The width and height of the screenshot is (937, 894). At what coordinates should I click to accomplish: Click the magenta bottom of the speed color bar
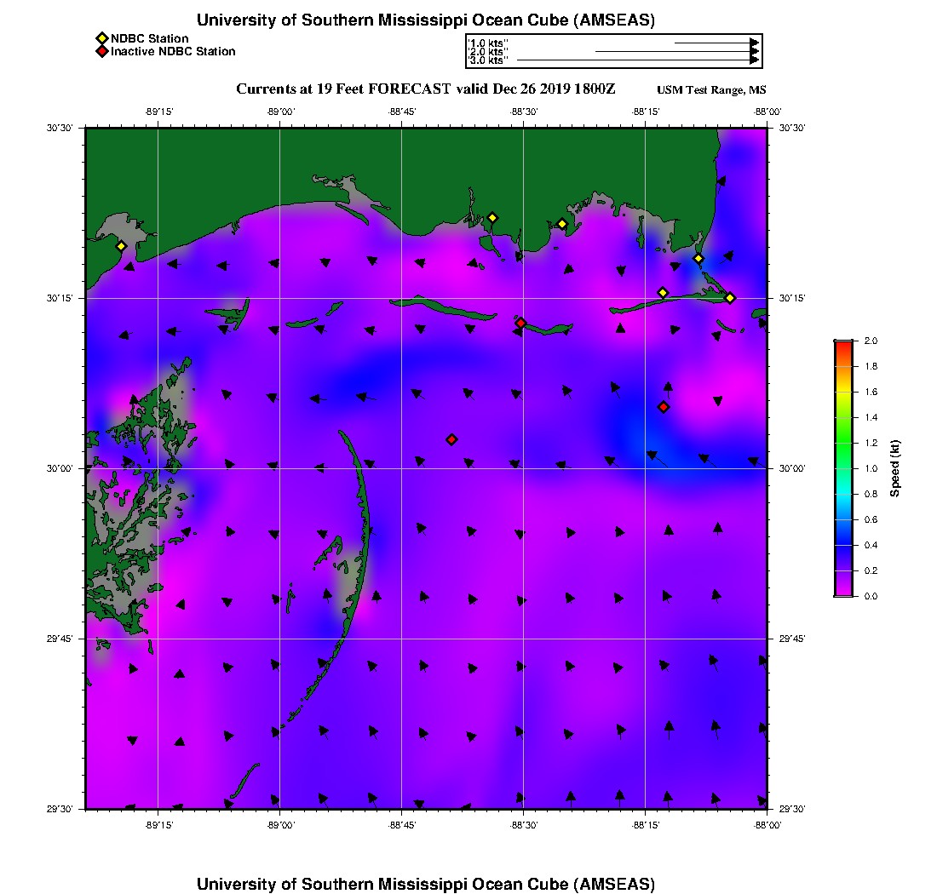point(842,592)
